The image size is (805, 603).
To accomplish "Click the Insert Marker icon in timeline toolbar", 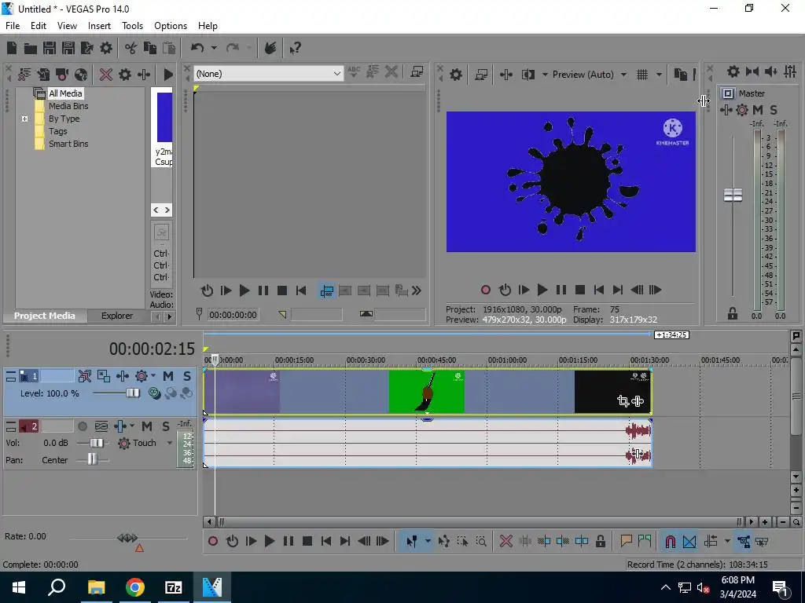I will pyautogui.click(x=627, y=541).
